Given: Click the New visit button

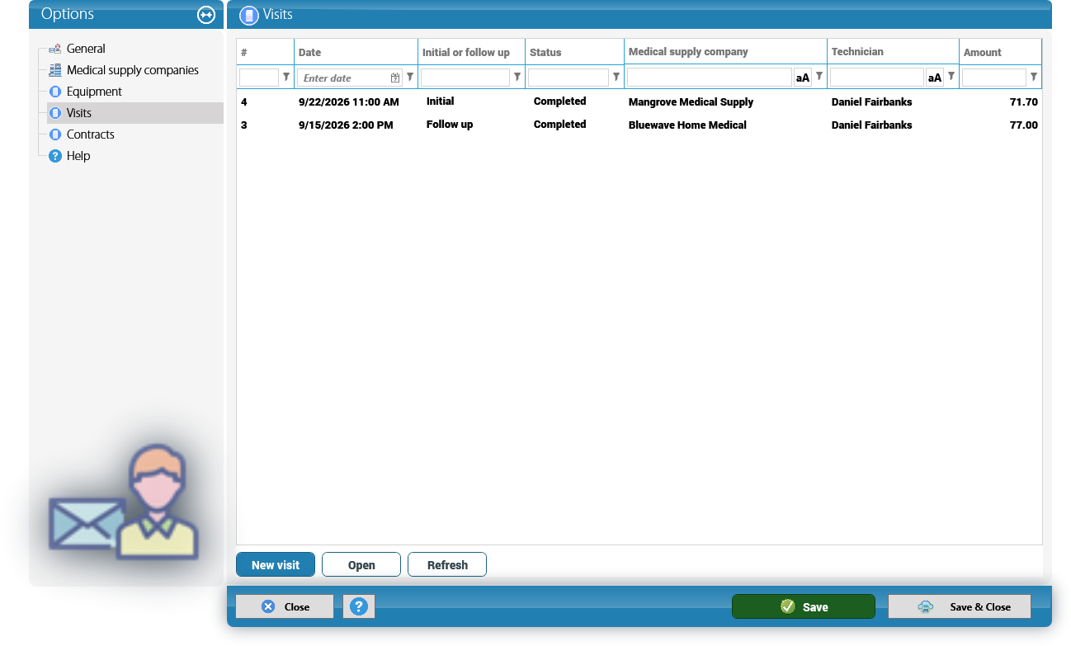Looking at the screenshot, I should coord(276,564).
